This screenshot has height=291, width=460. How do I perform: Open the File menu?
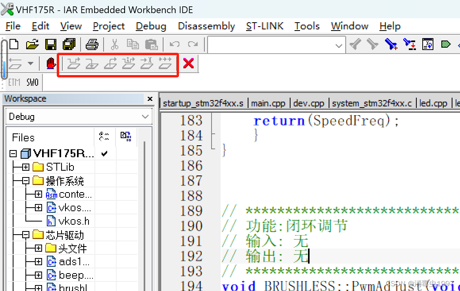[x=13, y=26]
